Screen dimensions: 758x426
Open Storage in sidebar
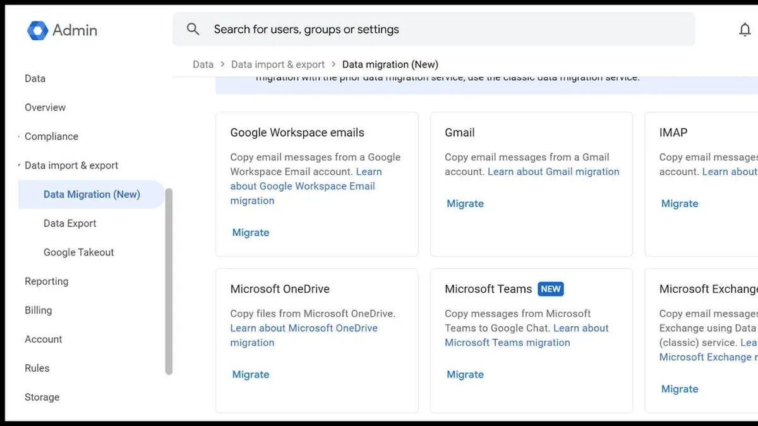pyautogui.click(x=42, y=398)
